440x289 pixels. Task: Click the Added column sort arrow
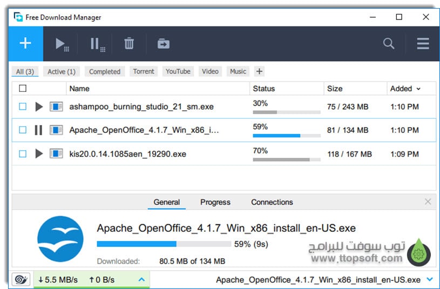[418, 89]
